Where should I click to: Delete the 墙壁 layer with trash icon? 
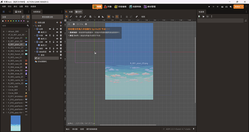61,49
